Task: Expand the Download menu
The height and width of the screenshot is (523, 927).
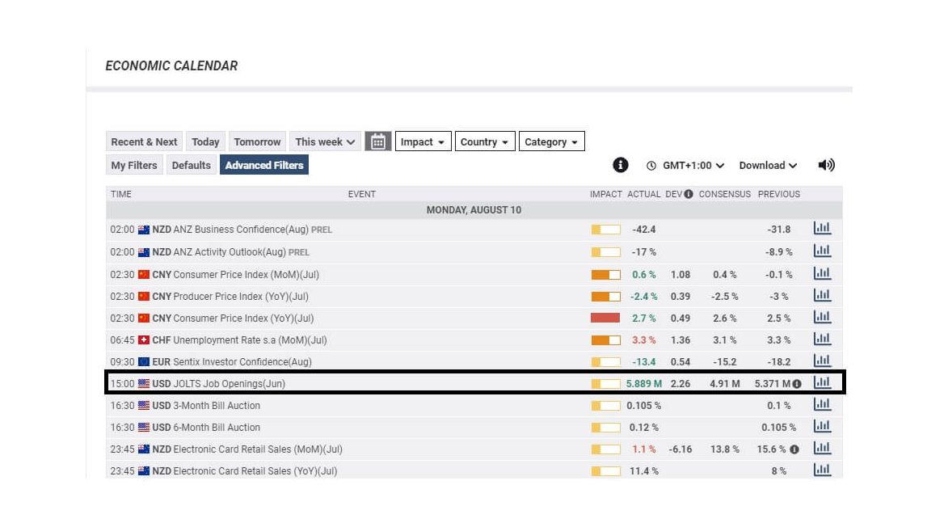Action: (768, 166)
